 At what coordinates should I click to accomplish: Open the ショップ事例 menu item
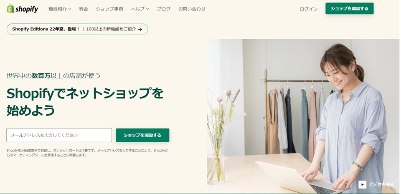(x=109, y=9)
